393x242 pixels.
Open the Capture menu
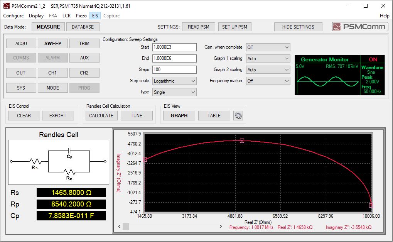[111, 16]
